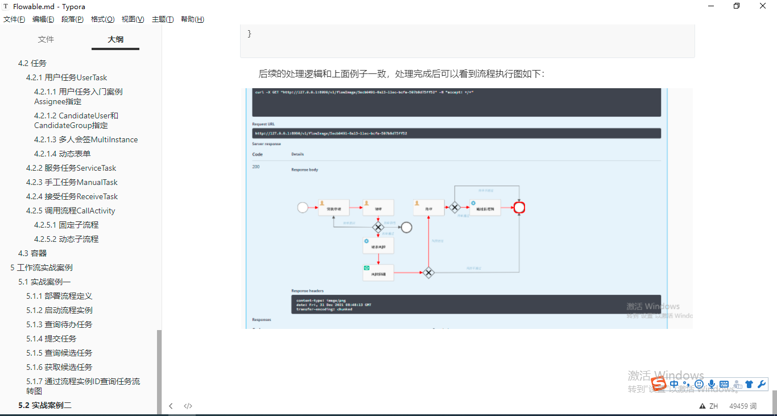The image size is (777, 416).
Task: Open 4.2.3 手工任务ManualTask heading
Action: pyautogui.click(x=72, y=182)
